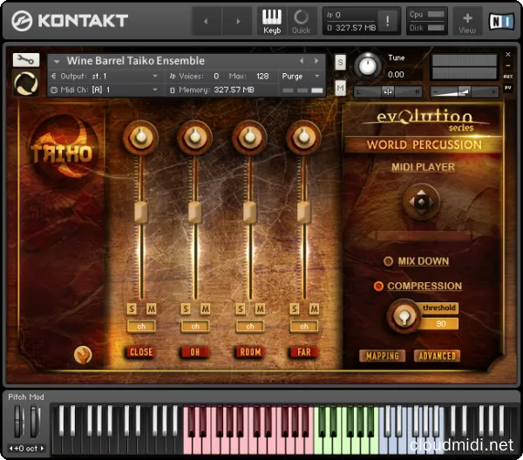The height and width of the screenshot is (460, 523).
Task: Open the Quick load browser
Action: coord(302,21)
